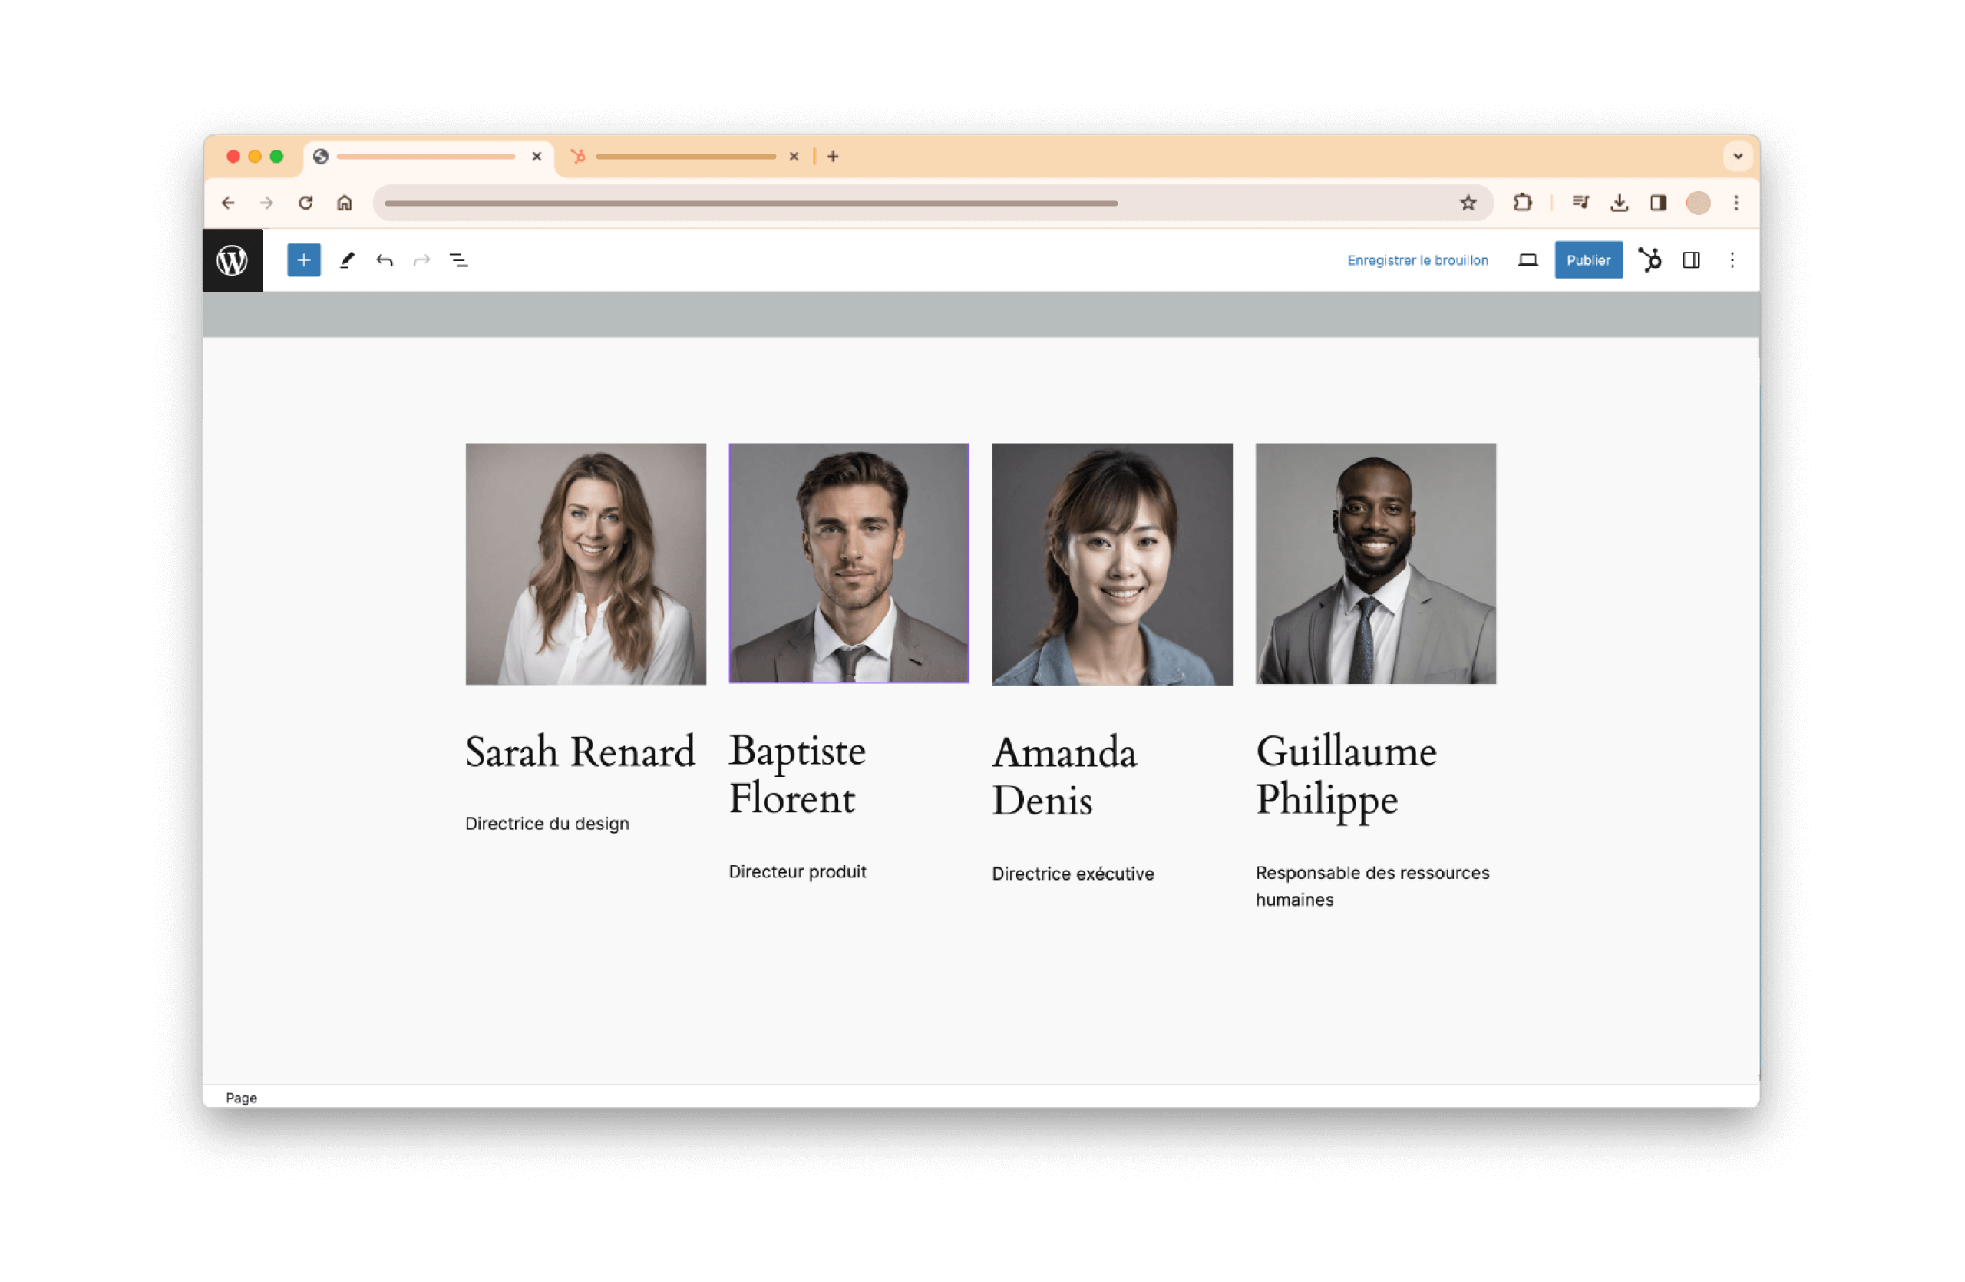Open the HubSpot sprocket icon

(x=1650, y=260)
